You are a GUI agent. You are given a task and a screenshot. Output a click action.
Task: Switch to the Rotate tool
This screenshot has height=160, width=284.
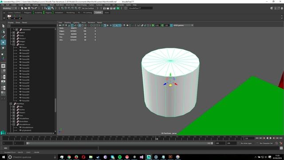pyautogui.click(x=3, y=48)
